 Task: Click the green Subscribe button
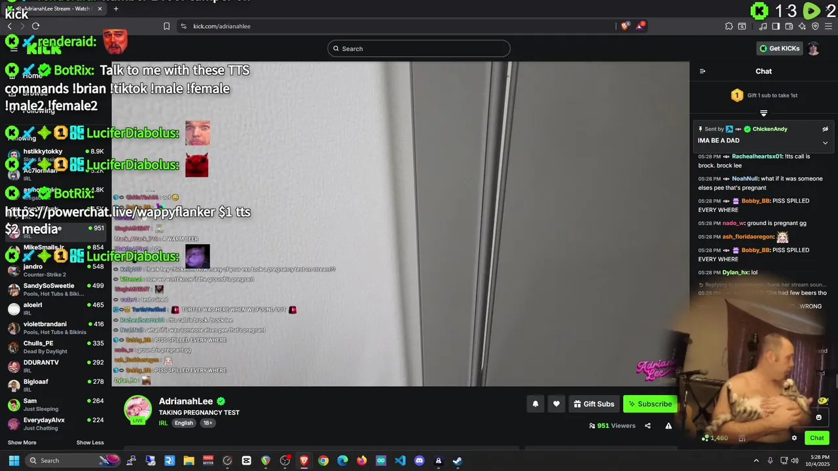tap(650, 404)
